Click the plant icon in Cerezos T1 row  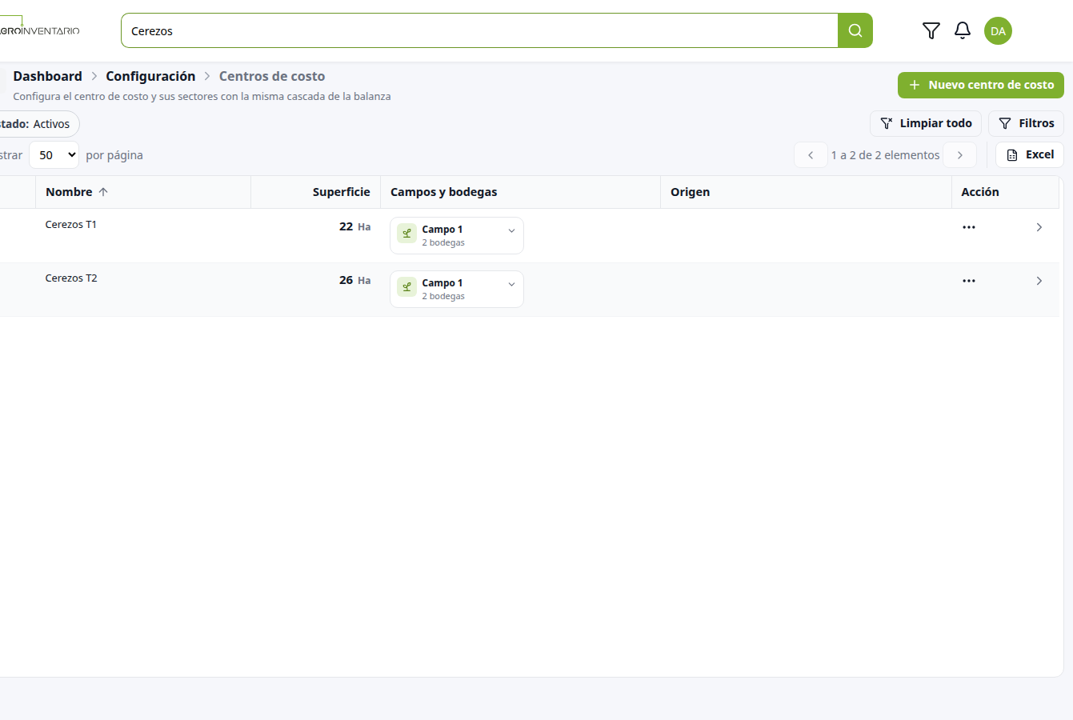tap(406, 234)
